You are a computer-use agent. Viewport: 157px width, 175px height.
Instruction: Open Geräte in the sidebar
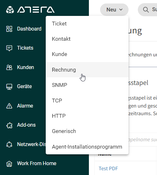coord(24,86)
